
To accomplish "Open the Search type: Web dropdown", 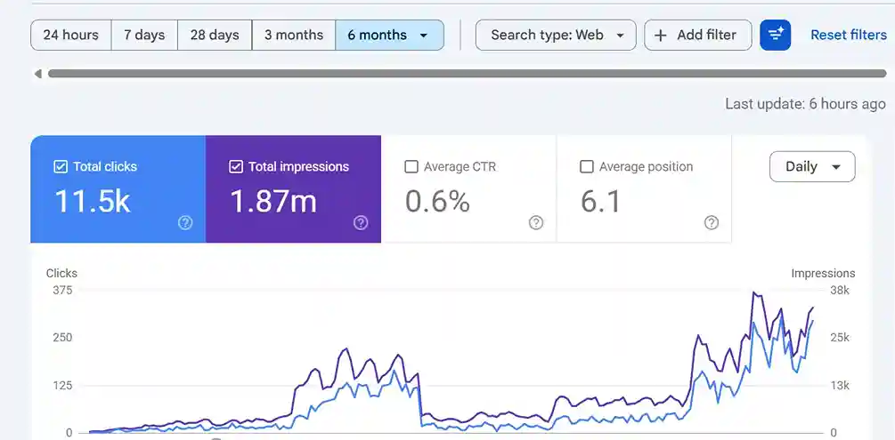I will tap(556, 35).
